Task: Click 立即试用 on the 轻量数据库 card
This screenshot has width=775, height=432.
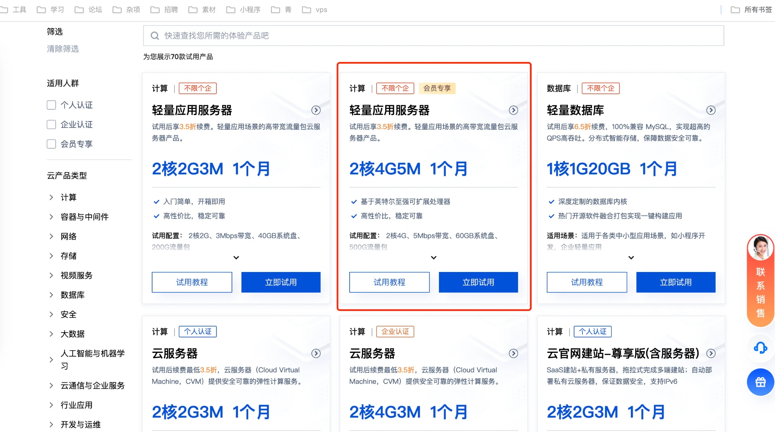Action: click(675, 282)
